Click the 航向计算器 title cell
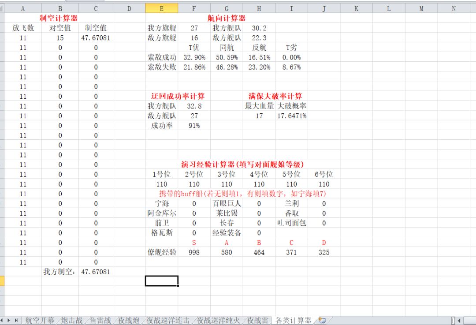The height and width of the screenshot is (325, 476). click(x=227, y=18)
